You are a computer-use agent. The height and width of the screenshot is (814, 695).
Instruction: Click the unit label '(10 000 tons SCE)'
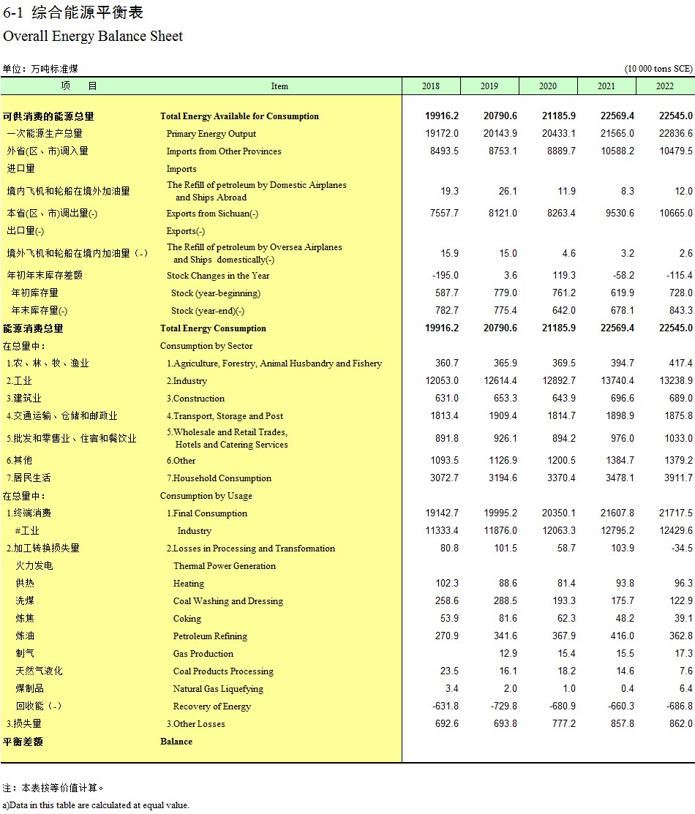tap(658, 69)
